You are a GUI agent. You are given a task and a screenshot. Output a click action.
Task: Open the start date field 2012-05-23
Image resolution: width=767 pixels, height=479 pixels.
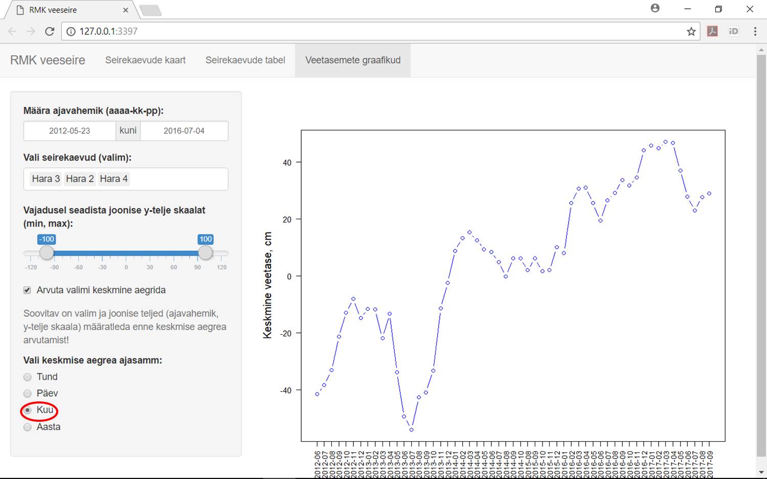coord(70,131)
